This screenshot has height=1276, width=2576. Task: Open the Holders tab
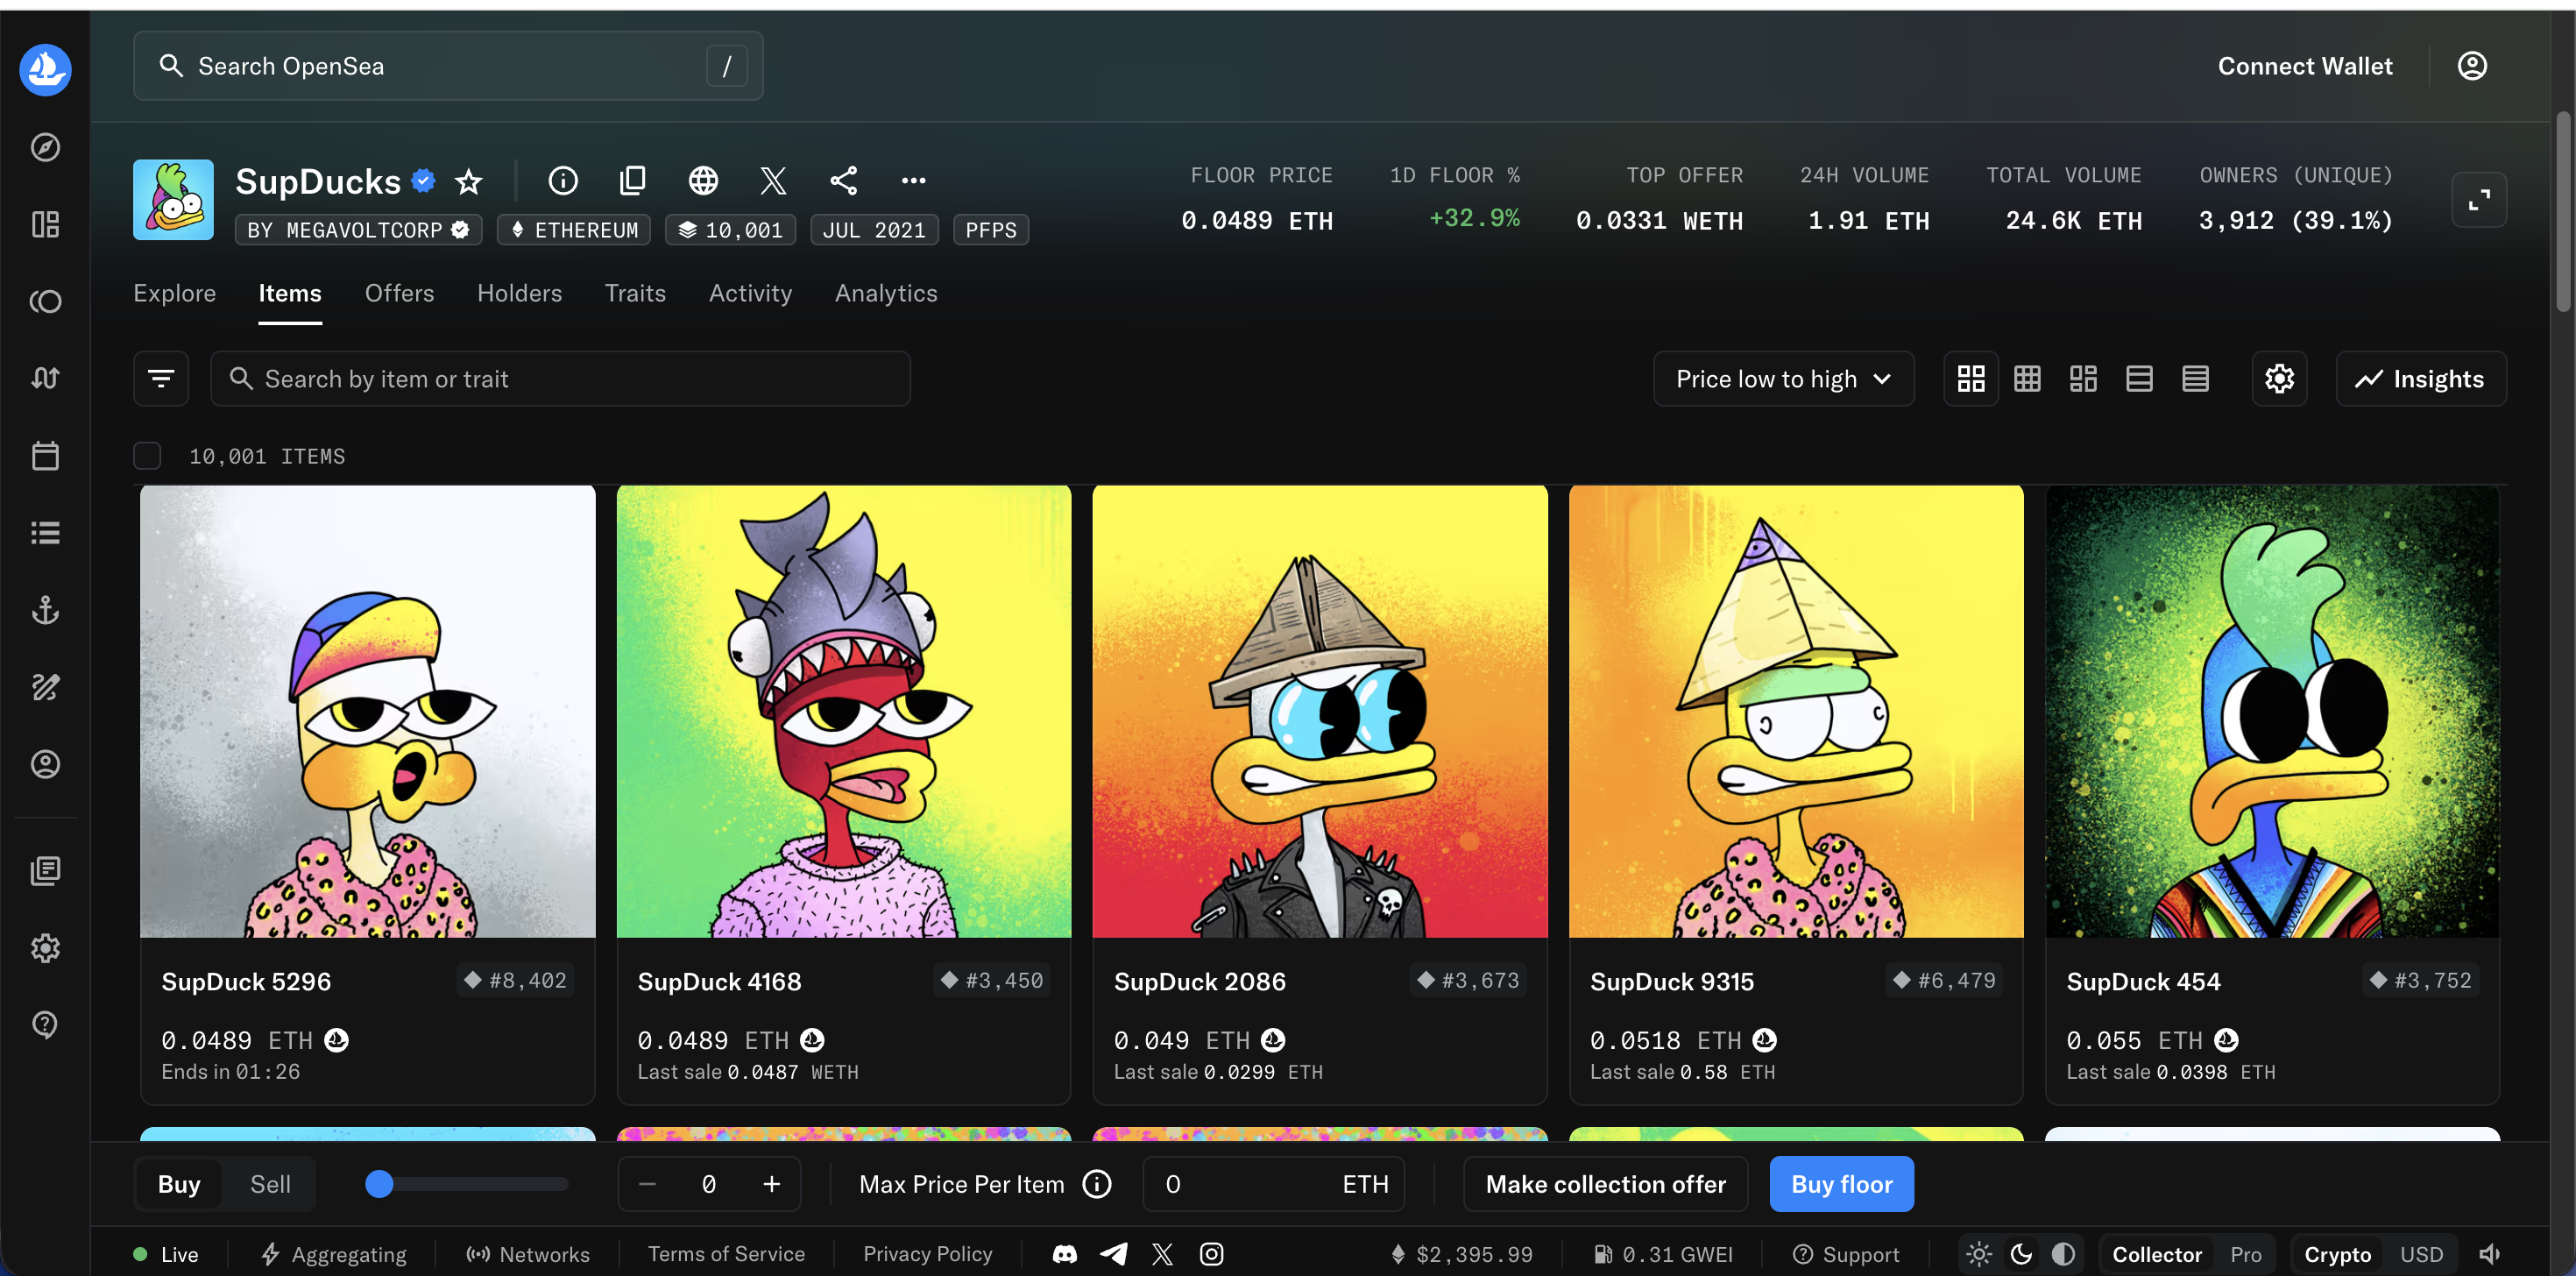coord(519,293)
